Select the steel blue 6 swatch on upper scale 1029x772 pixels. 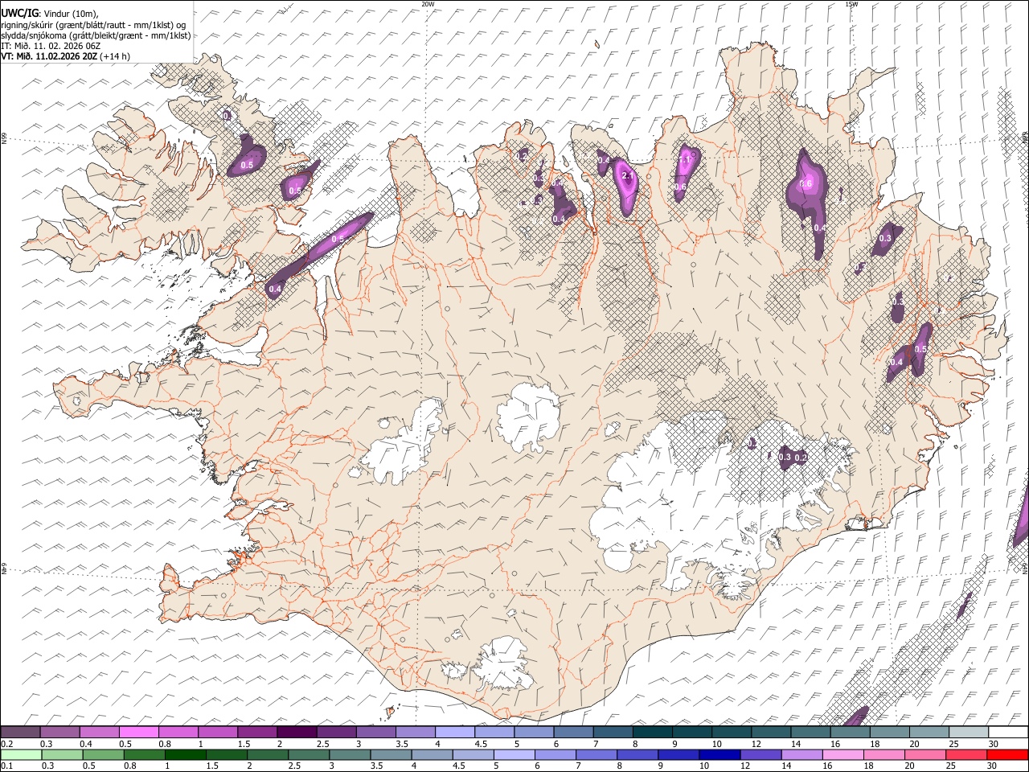572,733
